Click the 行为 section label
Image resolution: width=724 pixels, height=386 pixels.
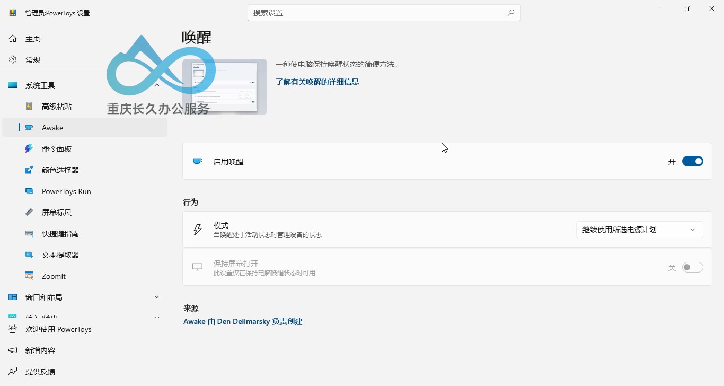[x=190, y=203]
